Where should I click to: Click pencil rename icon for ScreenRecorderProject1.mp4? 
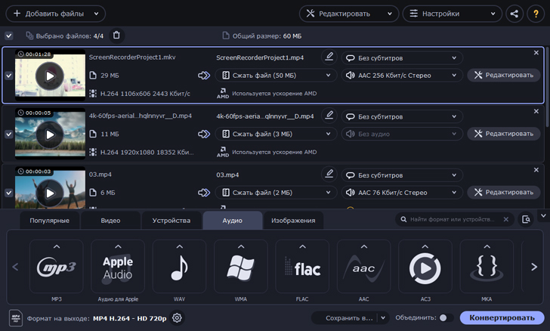coord(329,57)
